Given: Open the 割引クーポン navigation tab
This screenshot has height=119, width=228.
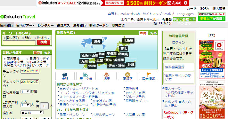Looking at the screenshot, I should (x=99, y=25).
